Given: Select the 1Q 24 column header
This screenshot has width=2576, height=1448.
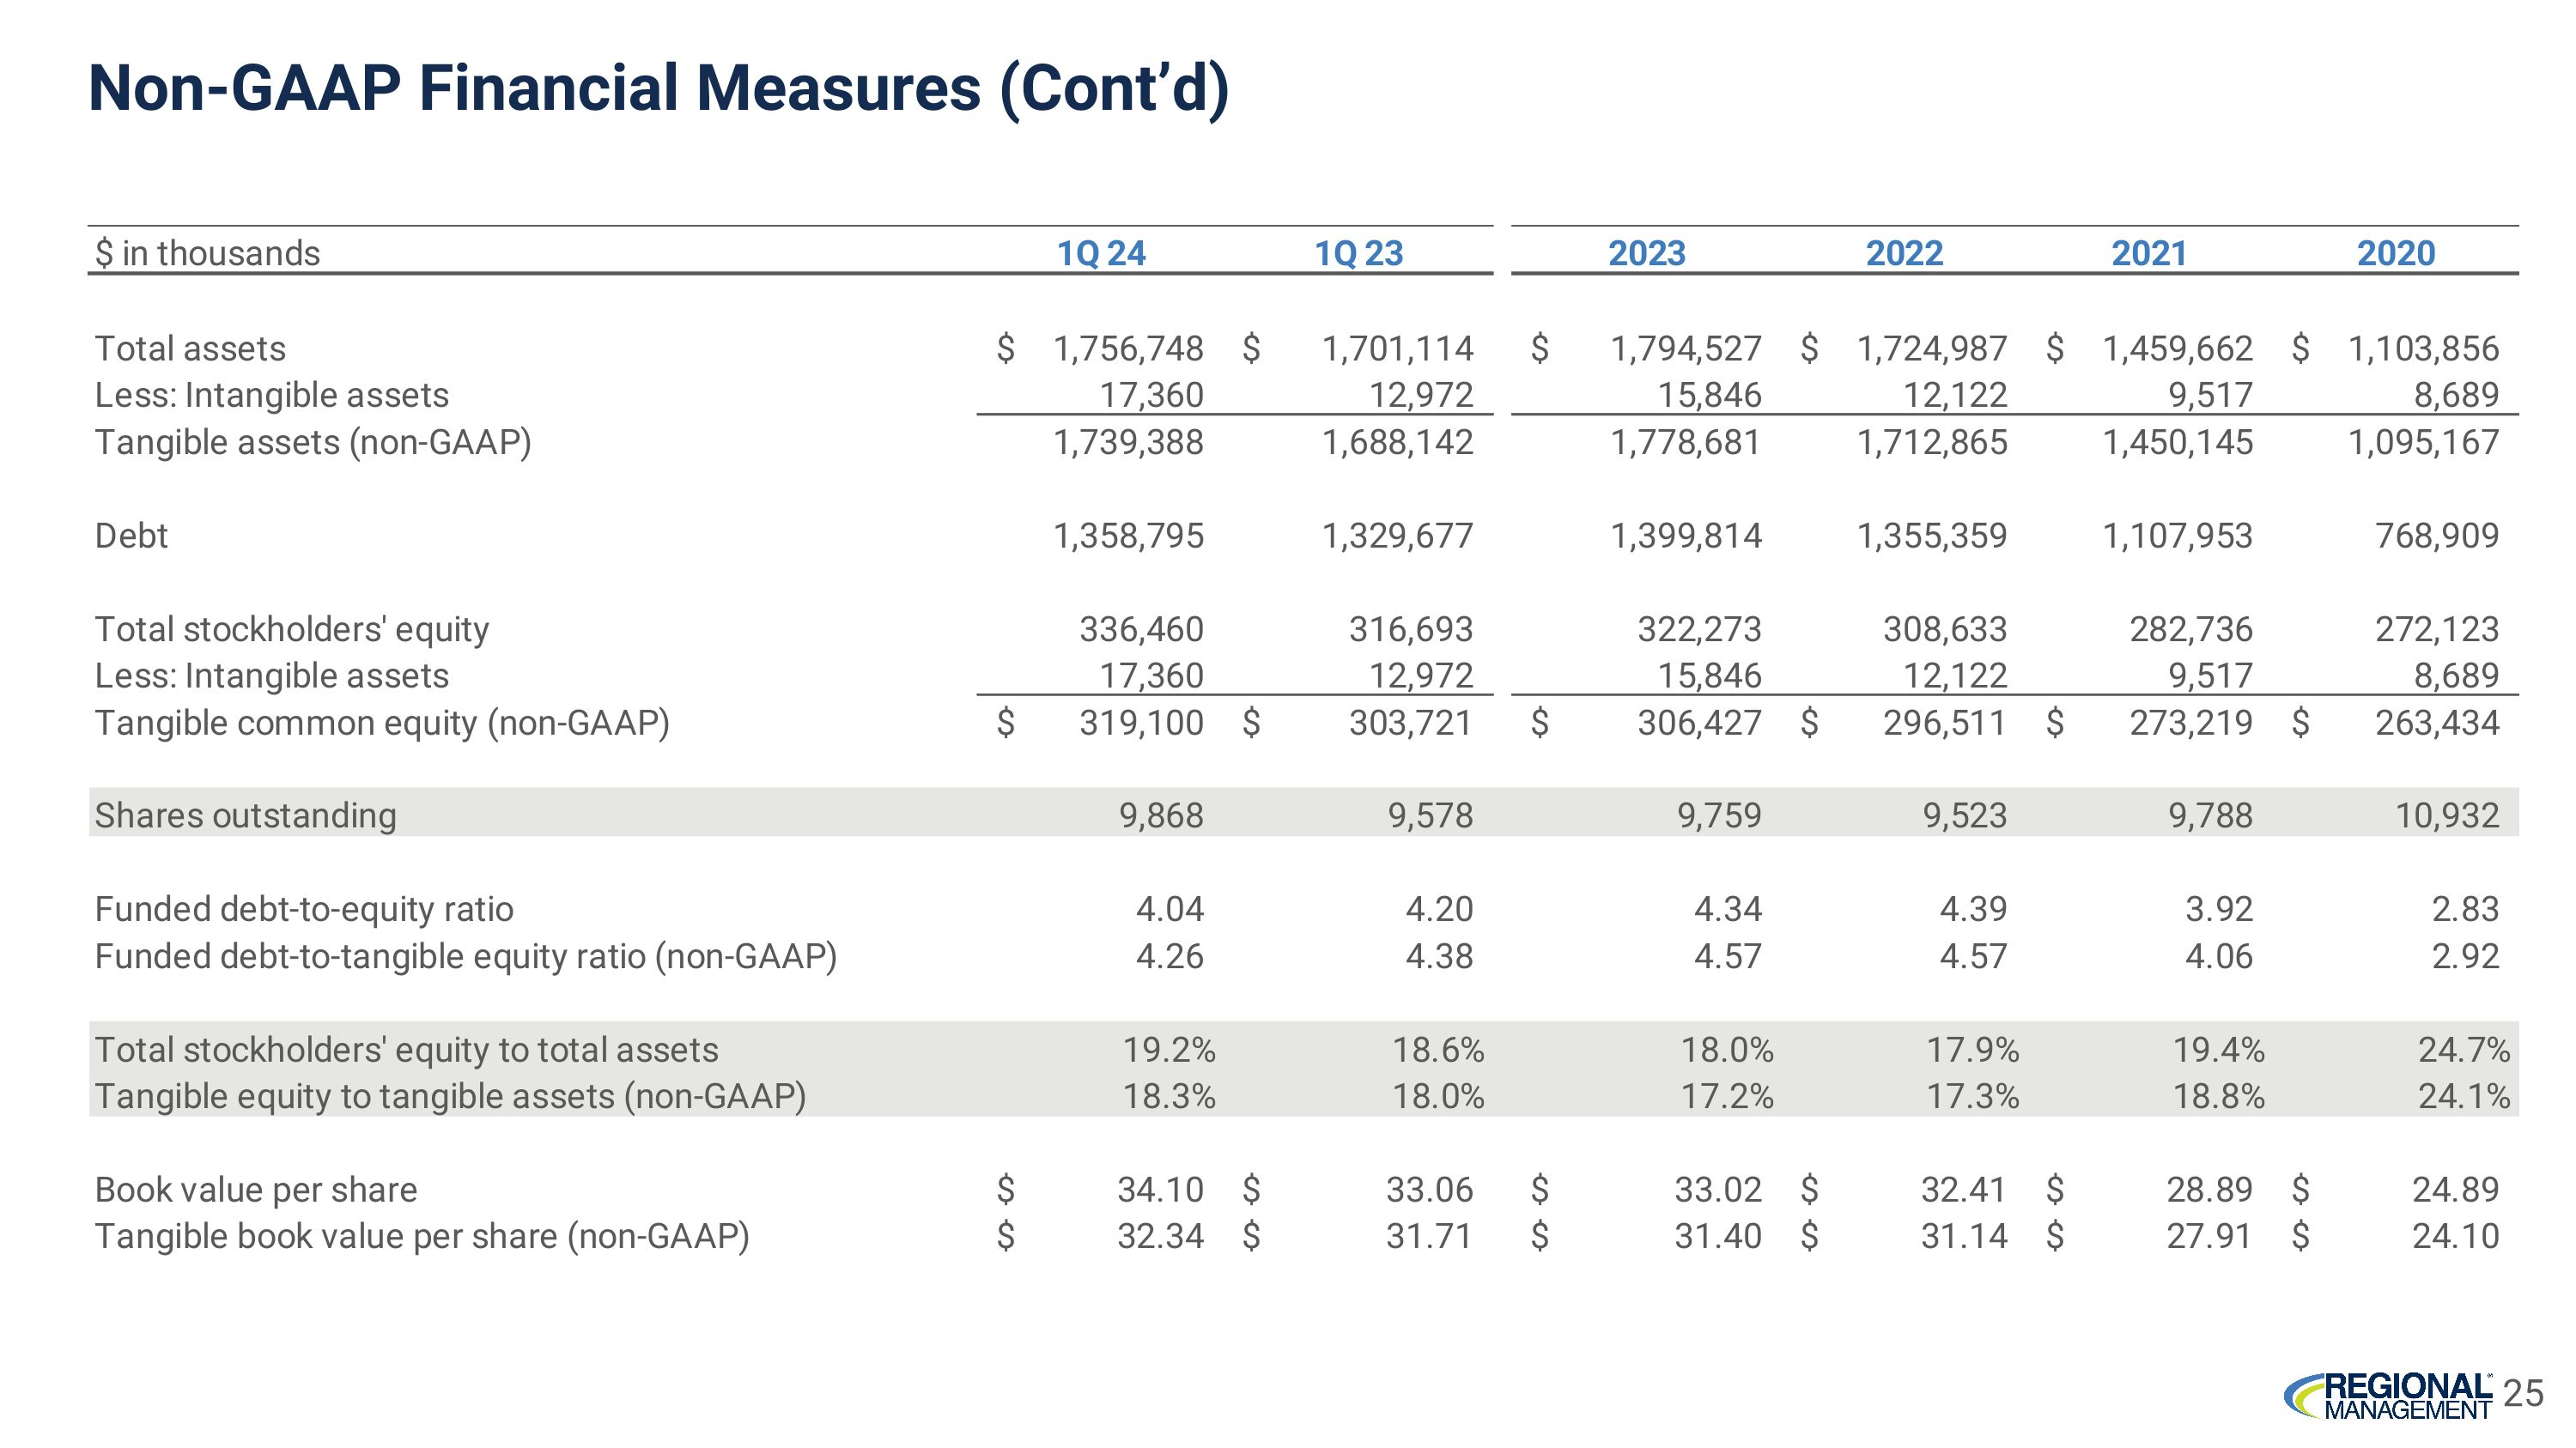Looking at the screenshot, I should pos(1101,253).
